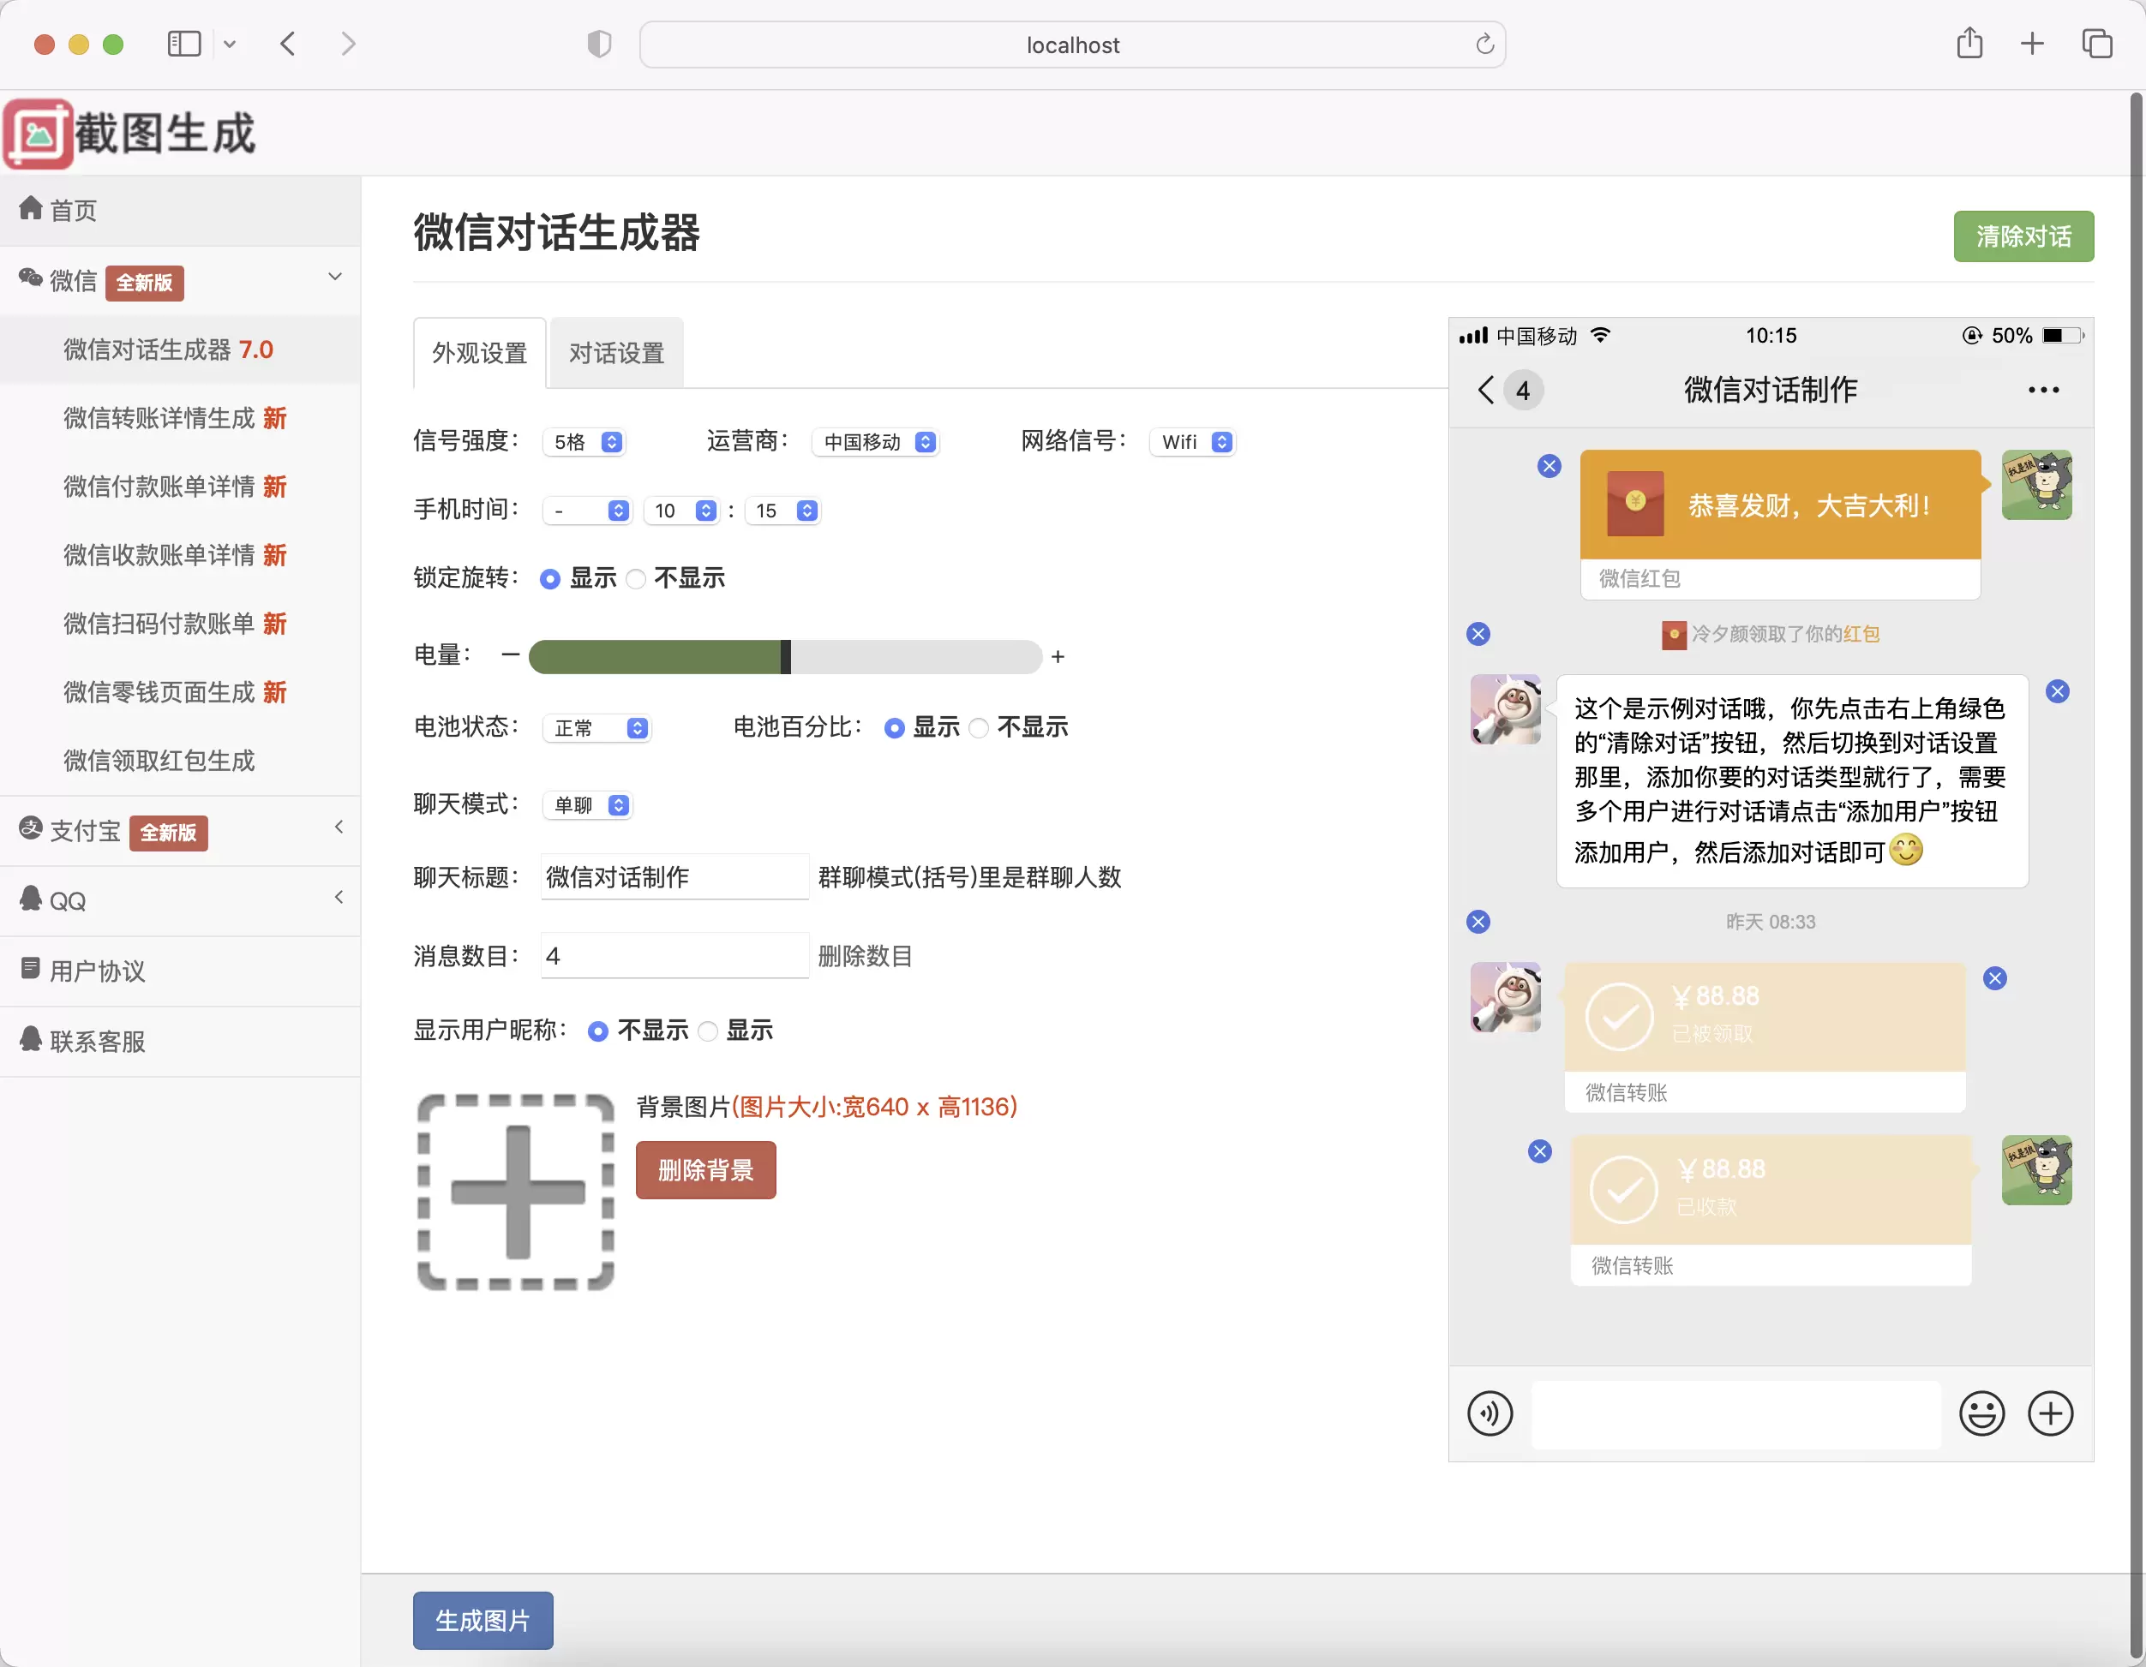Open the 信号强度 5格 dropdown
The image size is (2146, 1667).
pos(584,442)
